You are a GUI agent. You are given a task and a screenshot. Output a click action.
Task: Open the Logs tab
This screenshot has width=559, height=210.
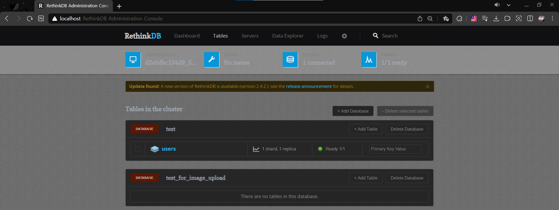[x=322, y=36]
